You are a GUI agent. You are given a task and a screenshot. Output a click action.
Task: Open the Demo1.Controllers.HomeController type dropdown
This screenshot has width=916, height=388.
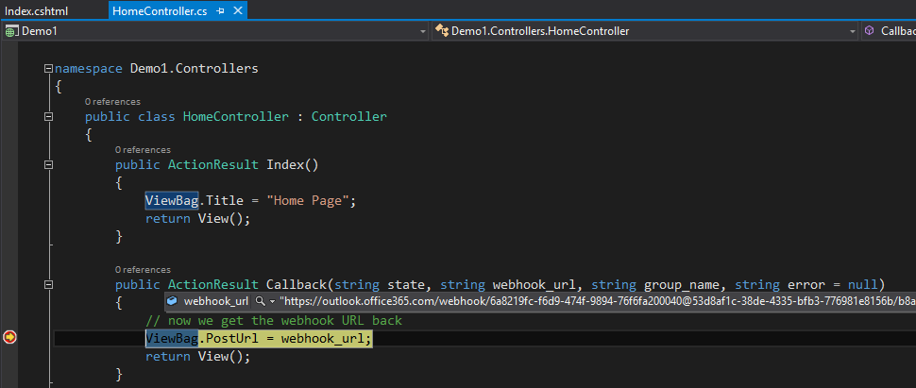coord(646,31)
